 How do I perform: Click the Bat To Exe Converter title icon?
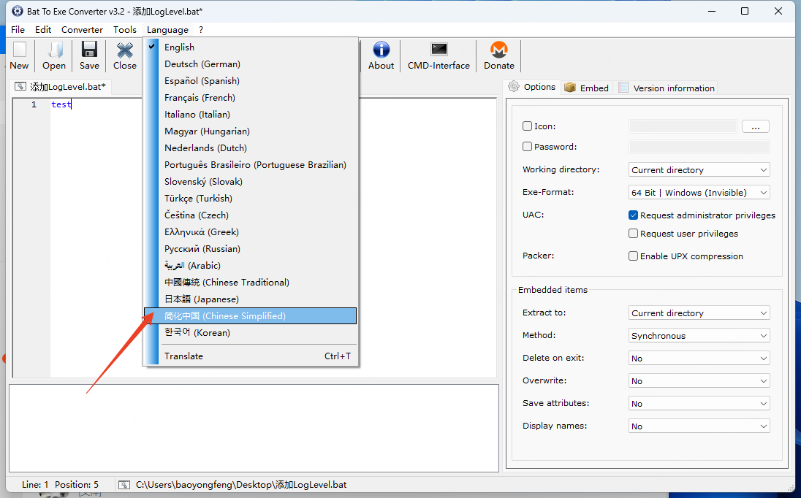[18, 11]
